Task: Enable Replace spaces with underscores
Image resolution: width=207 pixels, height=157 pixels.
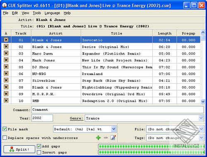Action: point(5,138)
